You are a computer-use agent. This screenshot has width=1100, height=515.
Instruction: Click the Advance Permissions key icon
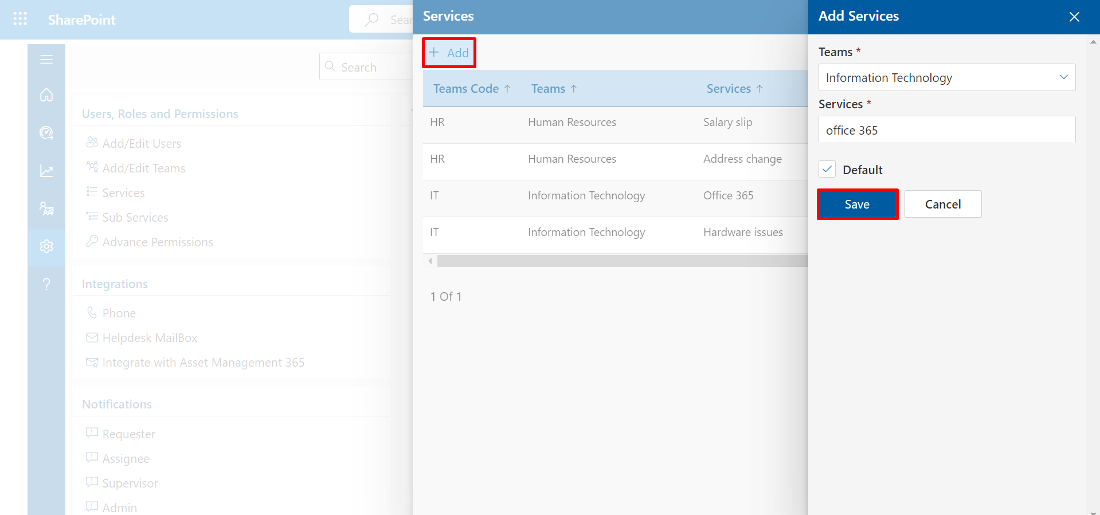coord(92,241)
